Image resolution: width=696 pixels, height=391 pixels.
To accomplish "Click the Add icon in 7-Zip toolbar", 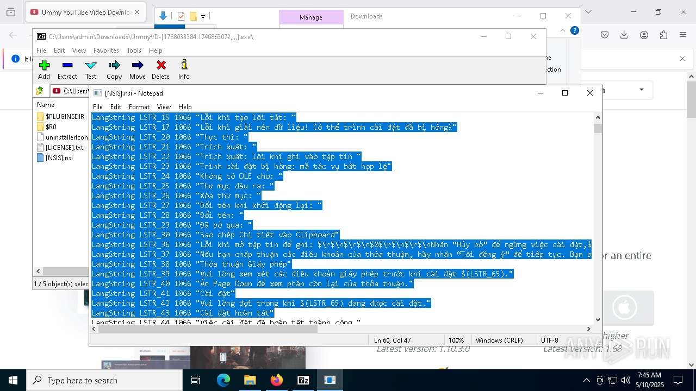I will point(44,65).
